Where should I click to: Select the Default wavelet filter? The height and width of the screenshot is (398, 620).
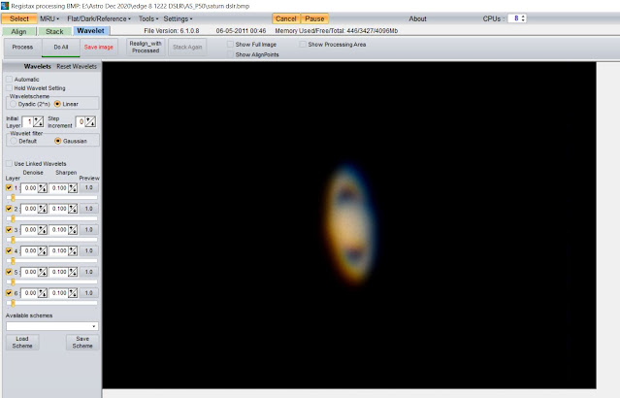click(14, 141)
